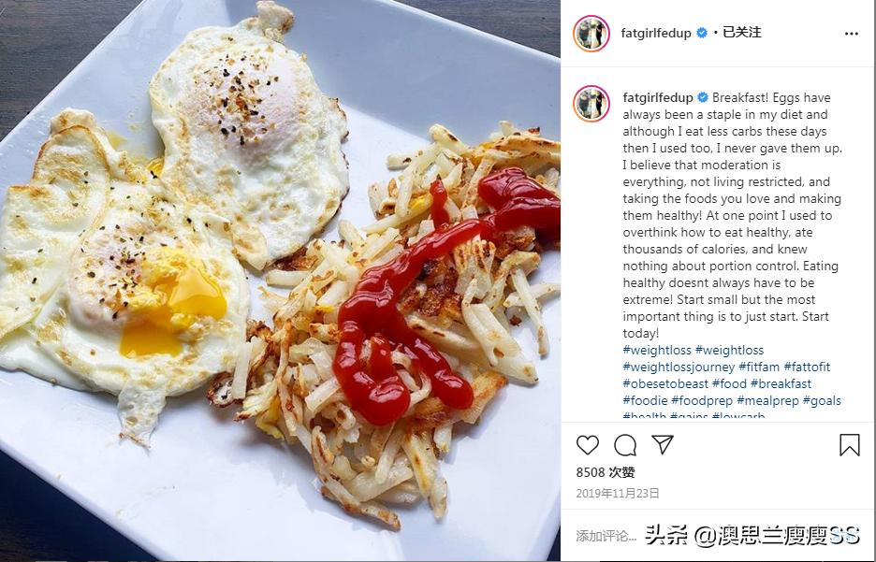This screenshot has height=562, width=876.
Task: Open the #fitfam hashtag
Action: point(759,367)
